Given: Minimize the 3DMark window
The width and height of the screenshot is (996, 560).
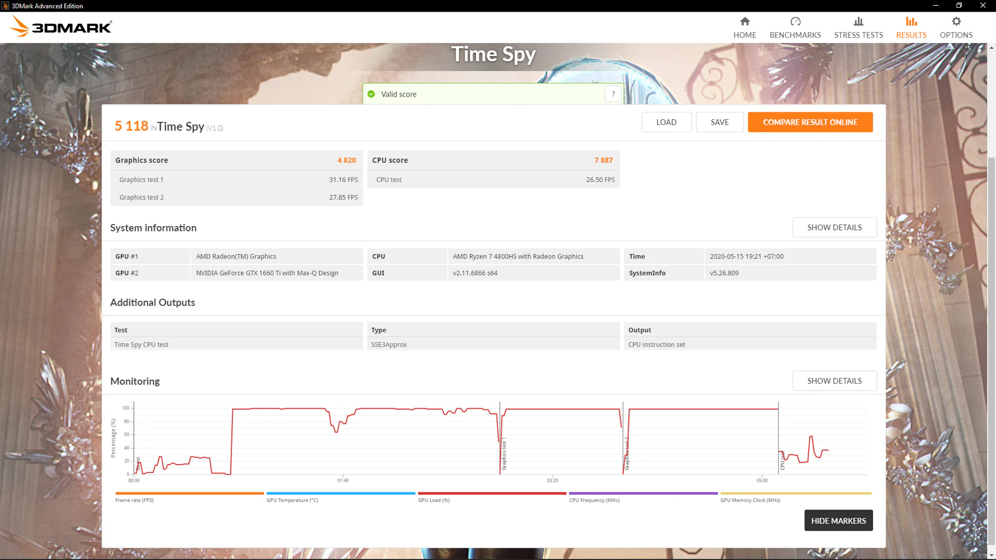Looking at the screenshot, I should pyautogui.click(x=935, y=6).
